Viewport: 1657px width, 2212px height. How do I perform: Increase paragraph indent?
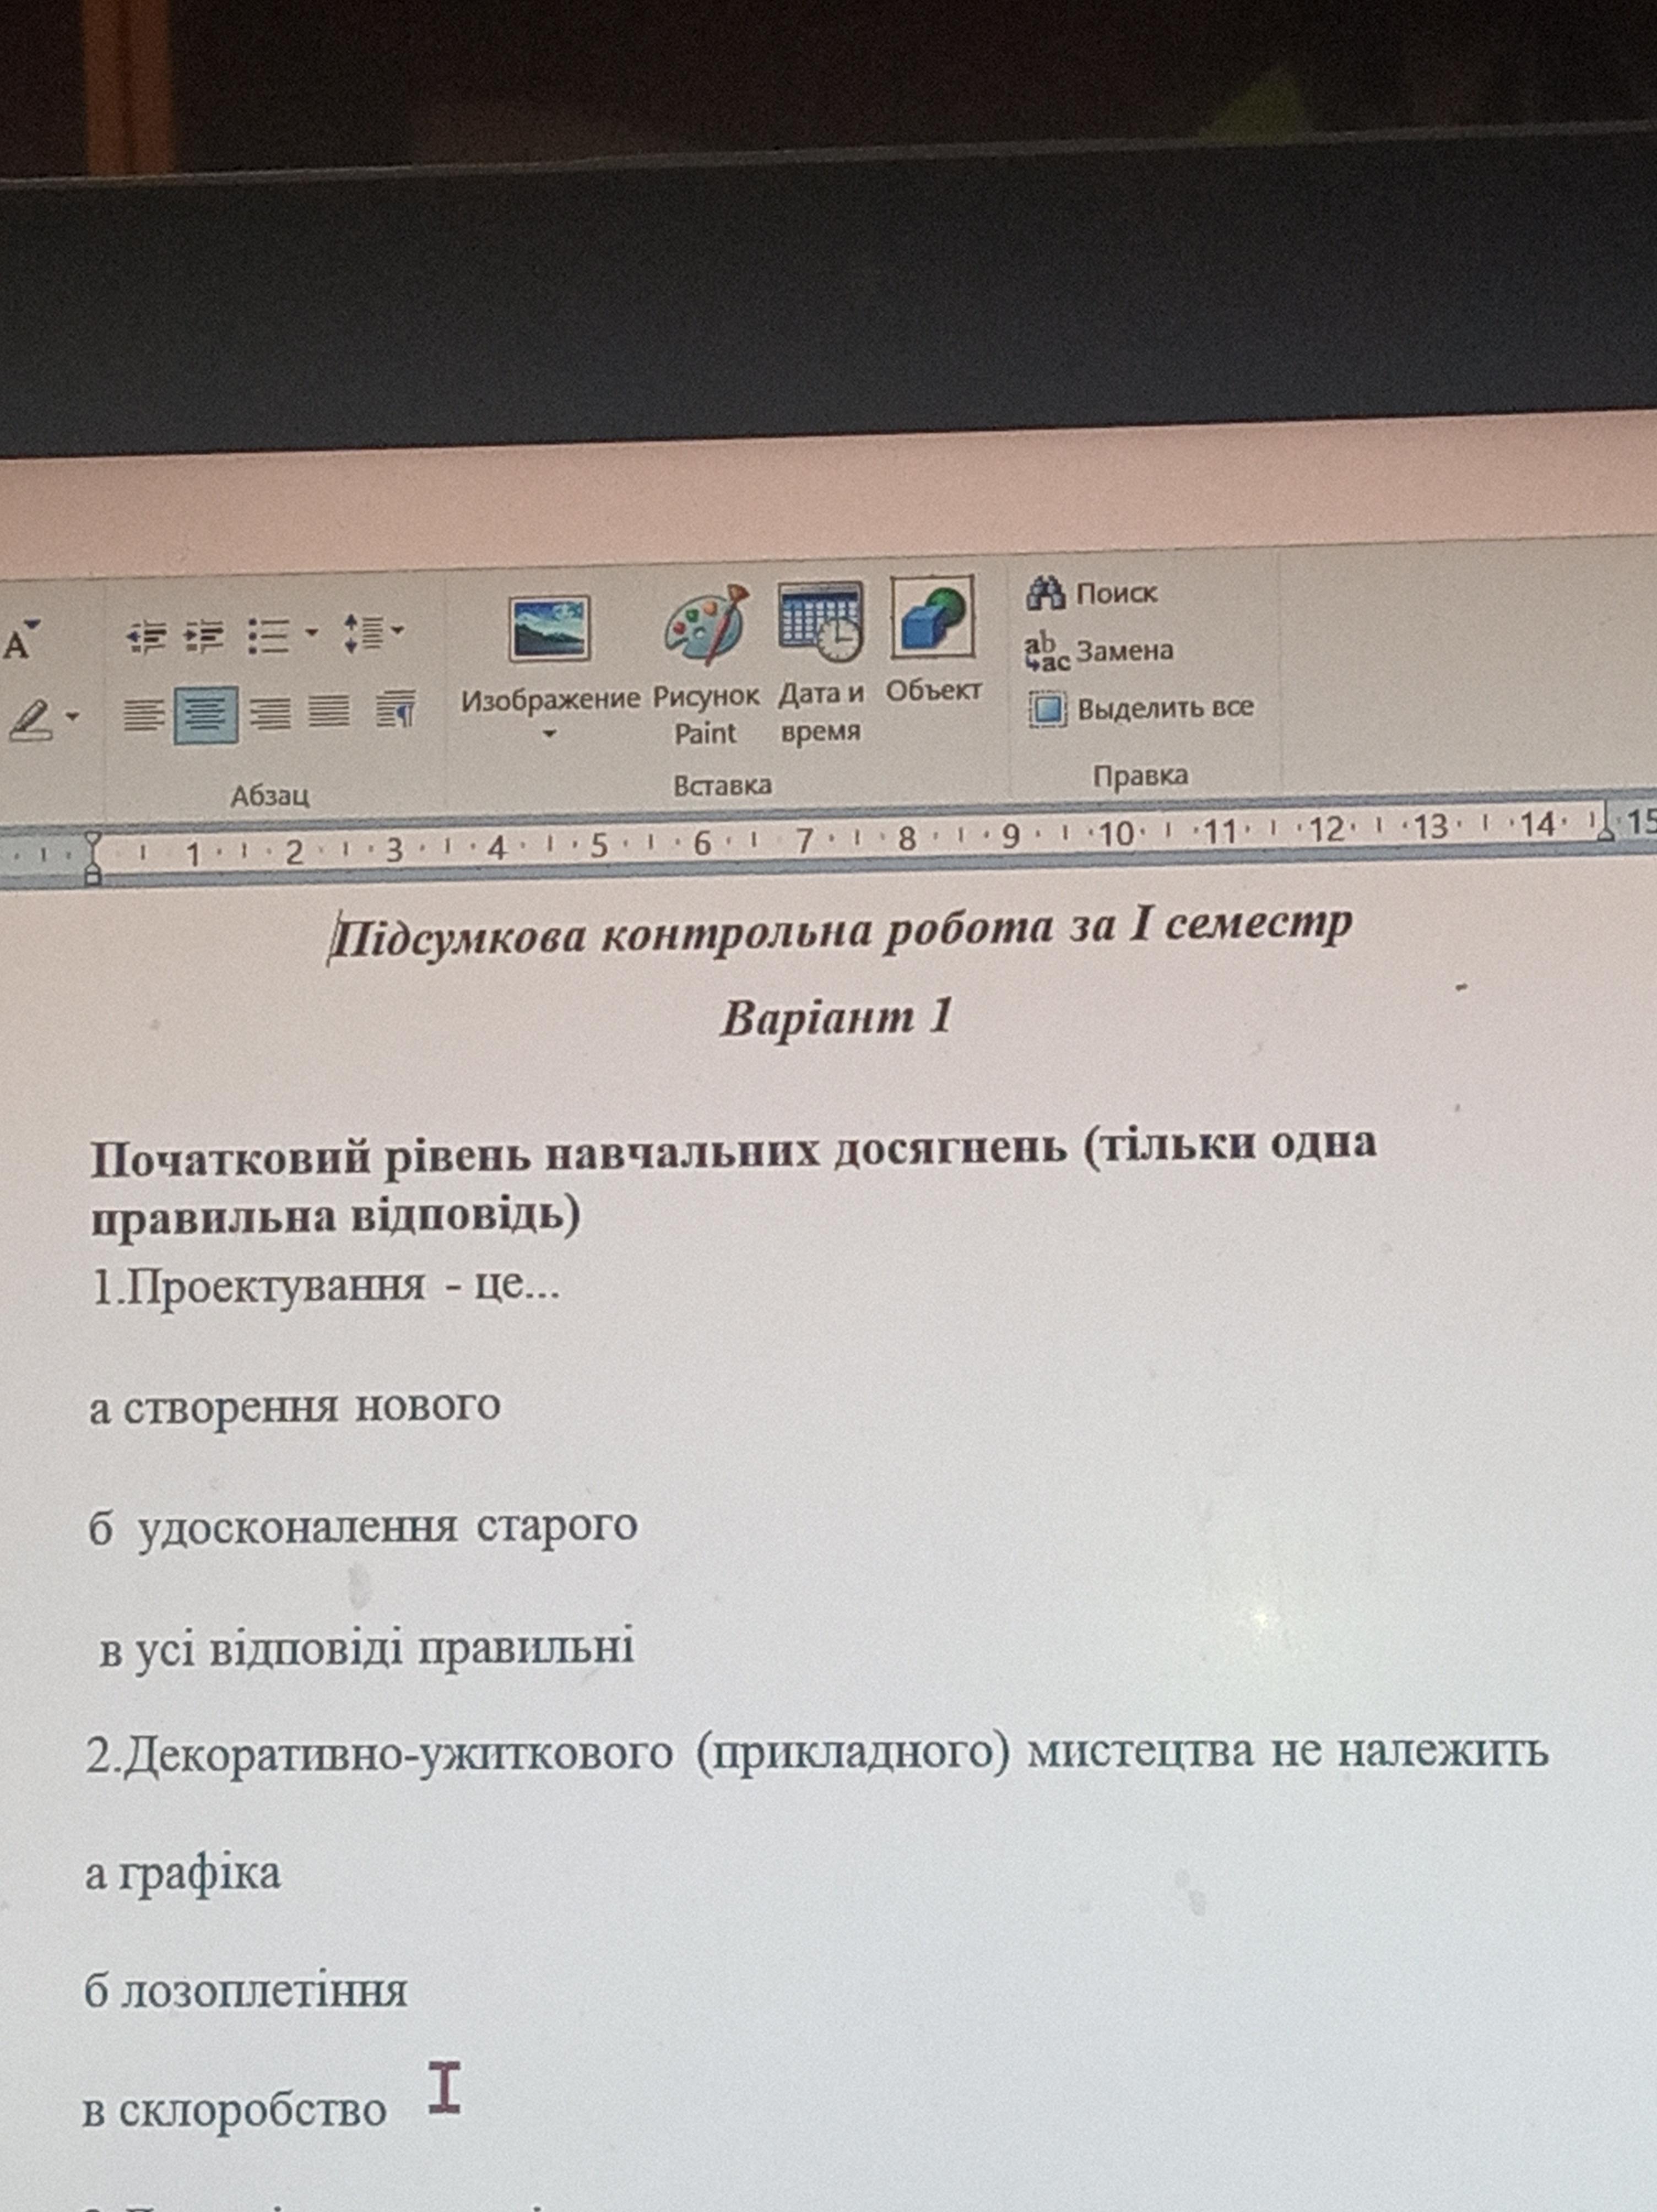(x=205, y=636)
